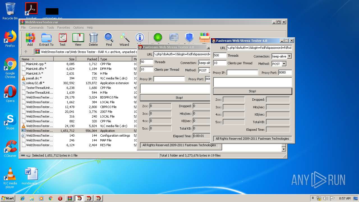Open Acrobat desktop shortcut

pos(31,11)
